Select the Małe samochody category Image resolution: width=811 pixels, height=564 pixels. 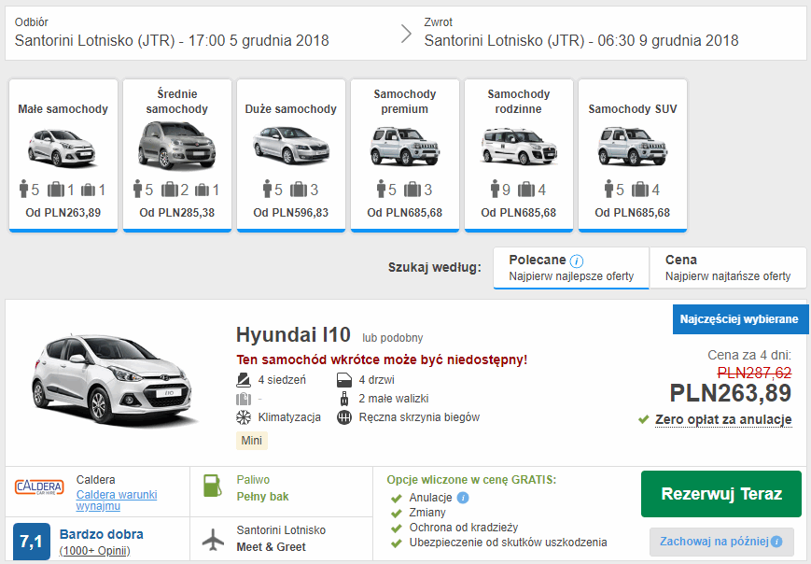[63, 155]
